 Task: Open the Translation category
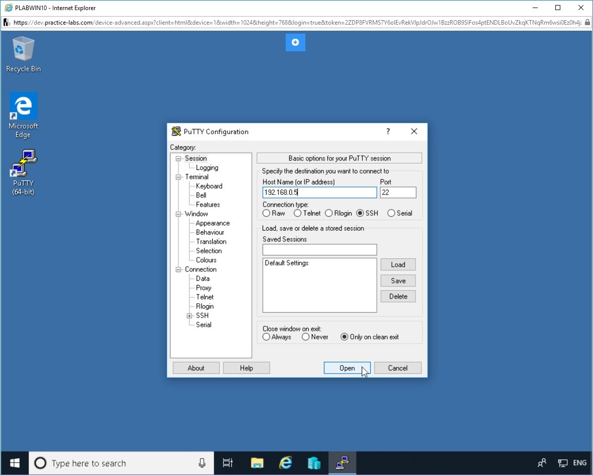pyautogui.click(x=211, y=241)
